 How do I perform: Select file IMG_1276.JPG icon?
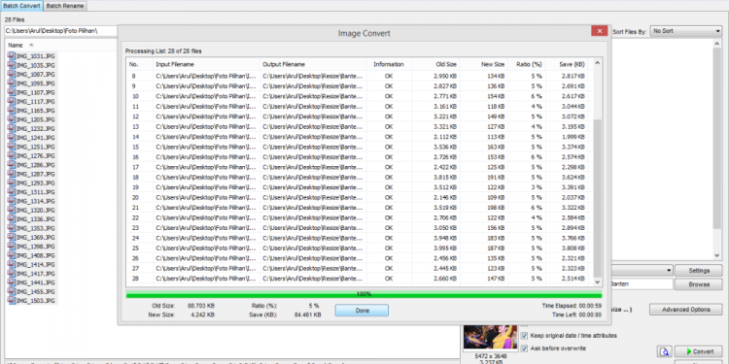(12, 155)
